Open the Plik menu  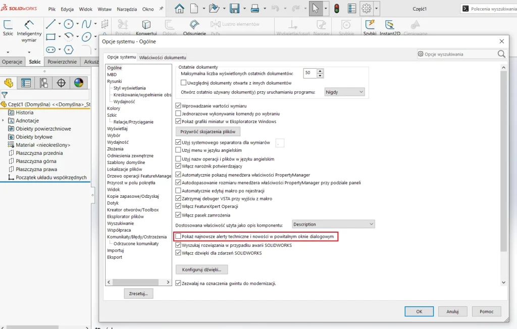pyautogui.click(x=52, y=9)
